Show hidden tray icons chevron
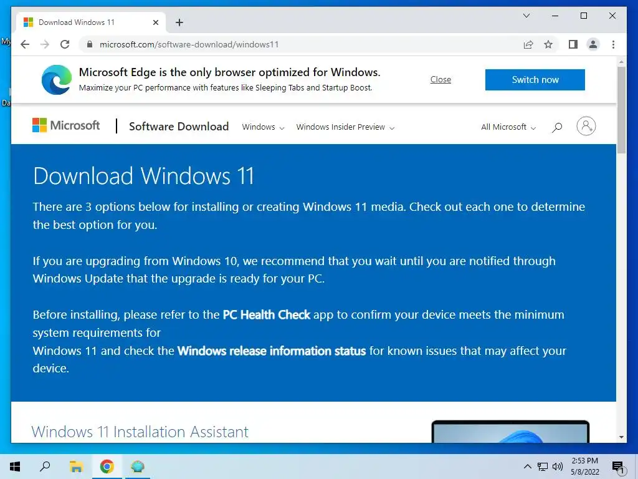The image size is (638, 479). coord(527,467)
